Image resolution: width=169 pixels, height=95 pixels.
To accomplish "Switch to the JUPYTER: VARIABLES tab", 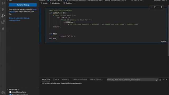I will point(80,80).
